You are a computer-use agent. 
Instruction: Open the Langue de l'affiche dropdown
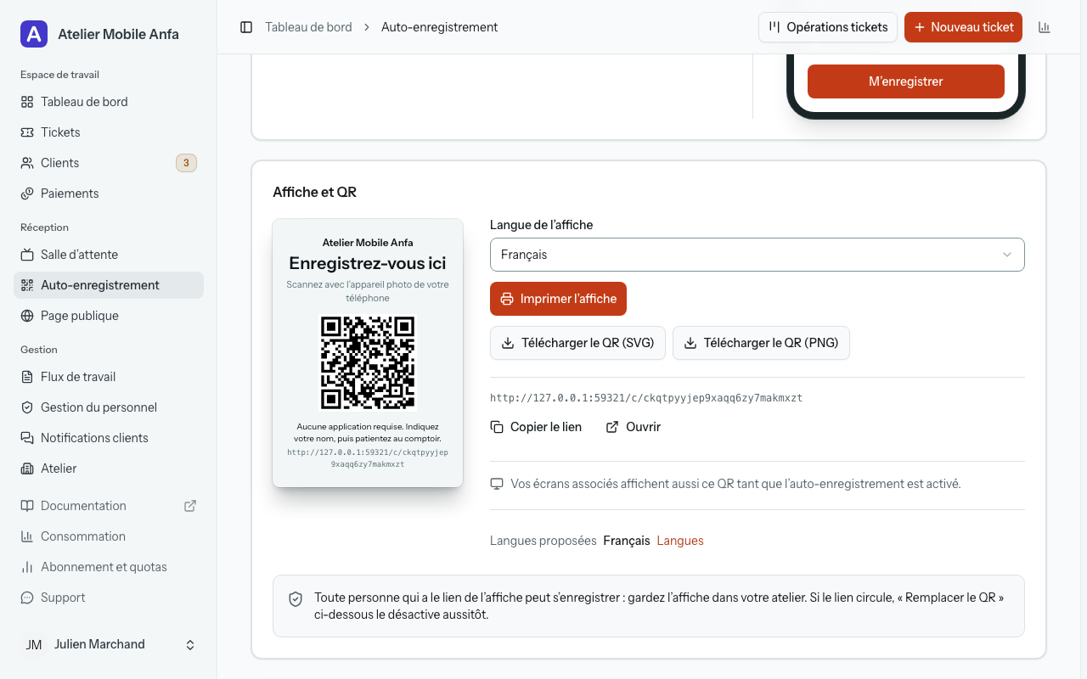pos(758,255)
